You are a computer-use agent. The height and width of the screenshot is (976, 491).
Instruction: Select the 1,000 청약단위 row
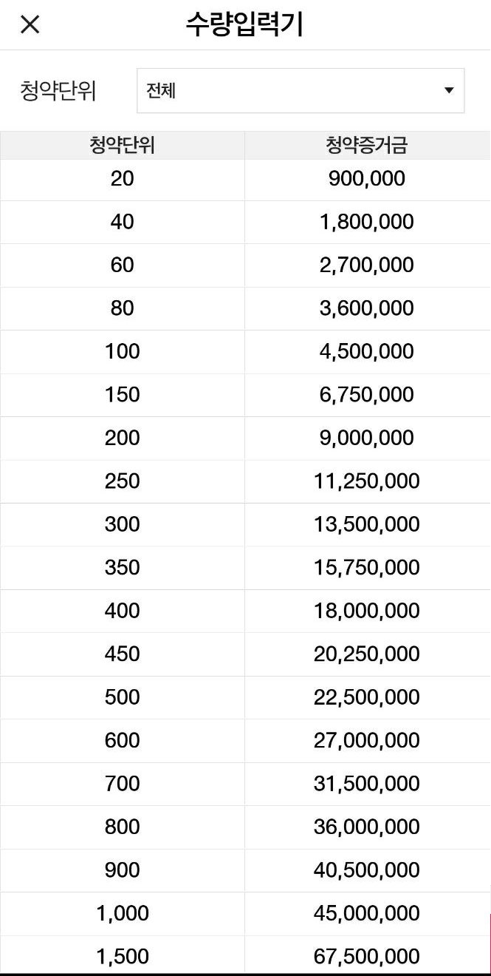click(x=123, y=913)
